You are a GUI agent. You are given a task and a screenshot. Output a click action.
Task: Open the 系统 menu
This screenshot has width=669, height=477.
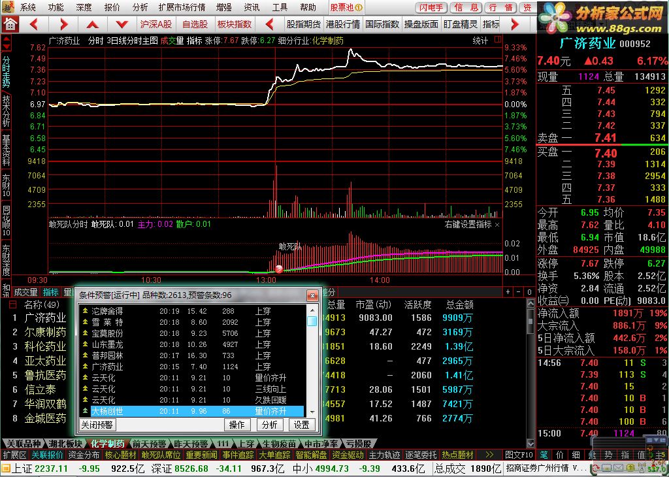[x=28, y=7]
